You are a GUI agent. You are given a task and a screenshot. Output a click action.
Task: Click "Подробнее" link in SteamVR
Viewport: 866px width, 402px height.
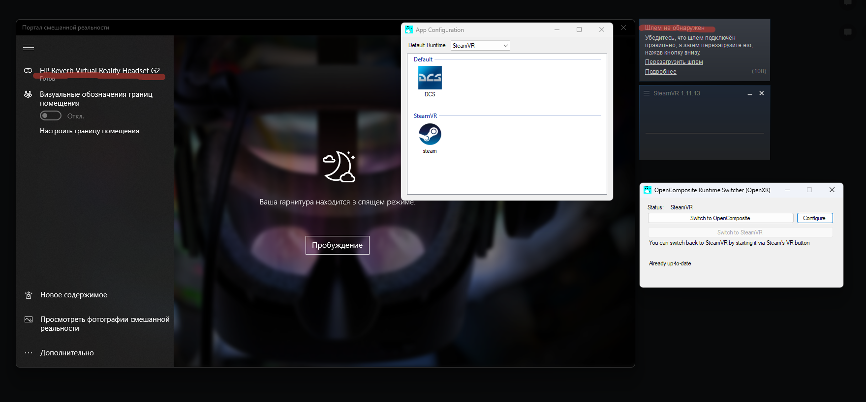pyautogui.click(x=661, y=72)
